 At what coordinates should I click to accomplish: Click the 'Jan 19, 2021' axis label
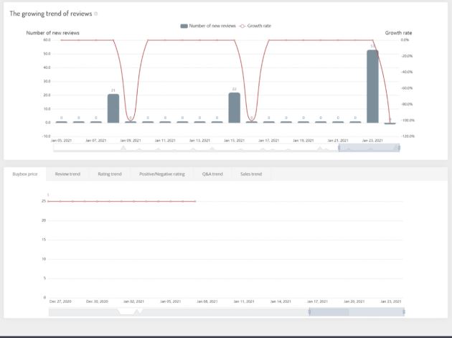[303, 141]
